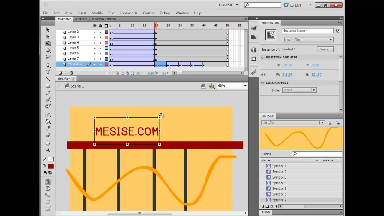
Task: Toggle visibility dot for Layer 2
Action: point(95,32)
